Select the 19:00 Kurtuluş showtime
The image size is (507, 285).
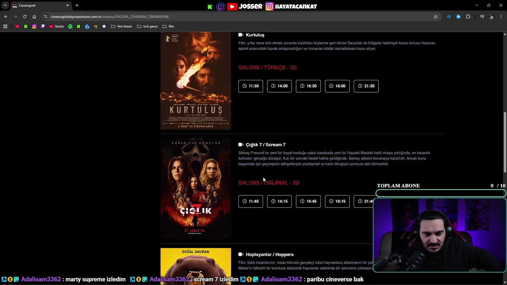337,86
